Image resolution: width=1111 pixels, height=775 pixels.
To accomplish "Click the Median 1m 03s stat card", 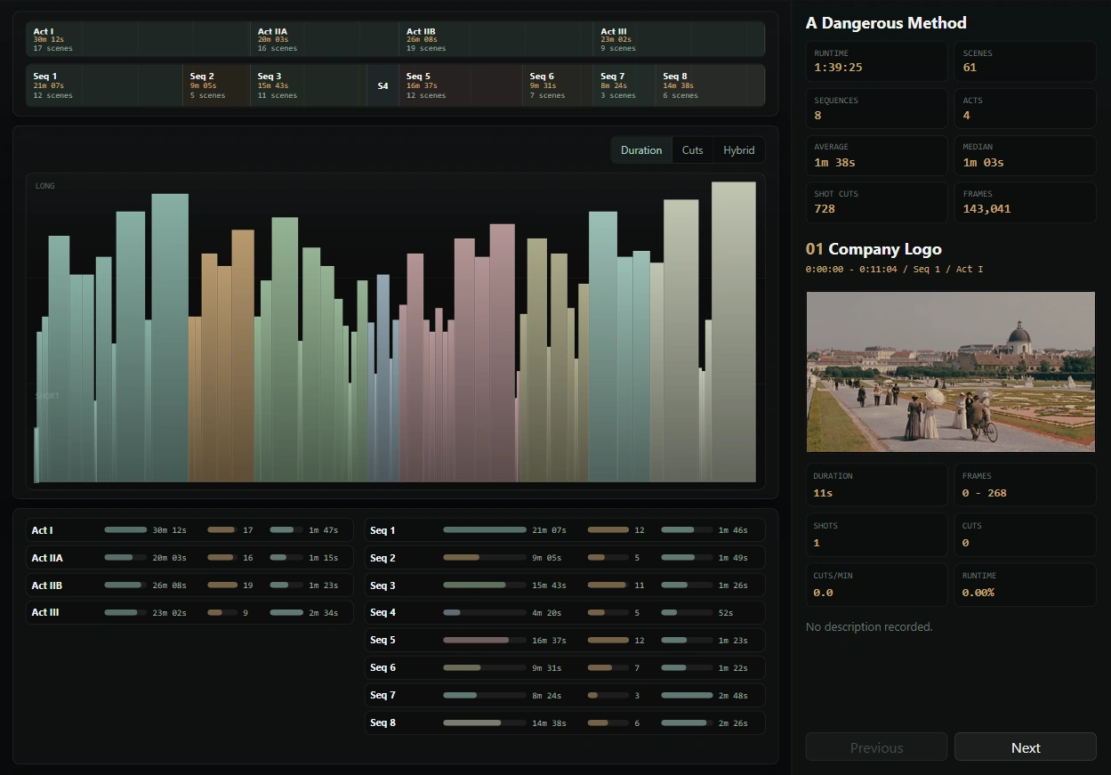I will [1026, 155].
